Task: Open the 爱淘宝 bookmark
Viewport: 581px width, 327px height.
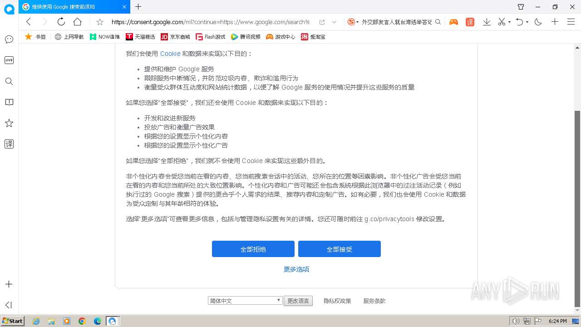Action: 313,37
